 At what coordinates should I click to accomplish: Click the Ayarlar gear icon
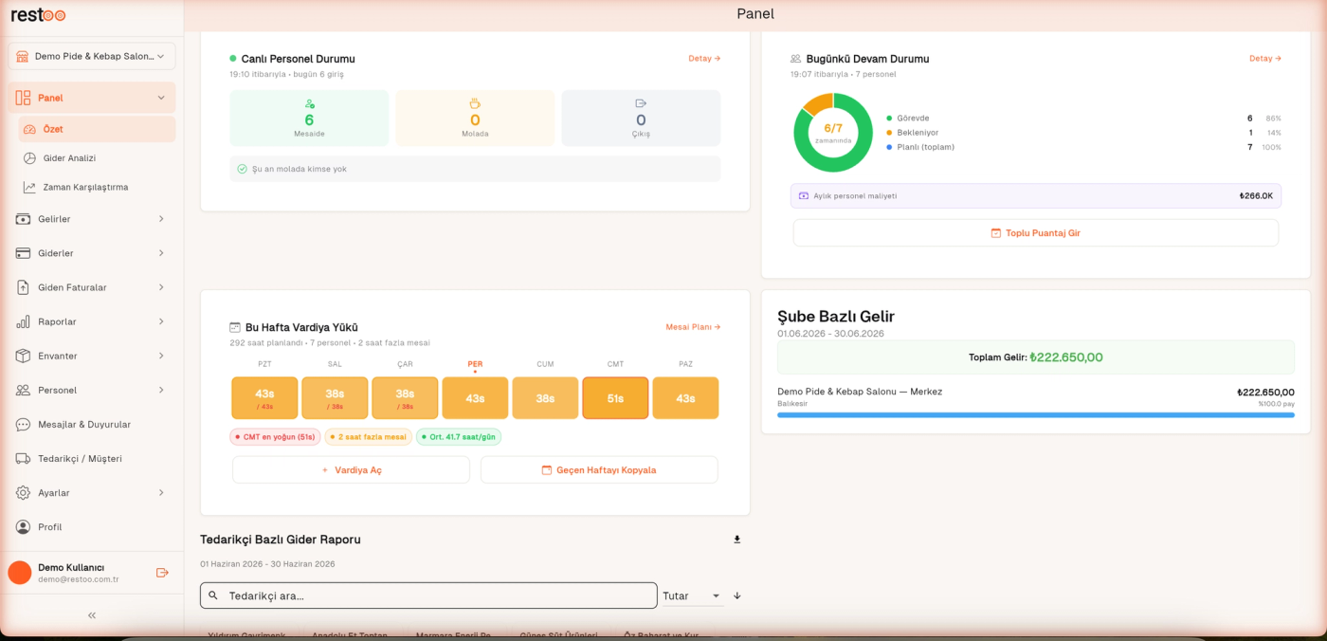[x=23, y=493]
